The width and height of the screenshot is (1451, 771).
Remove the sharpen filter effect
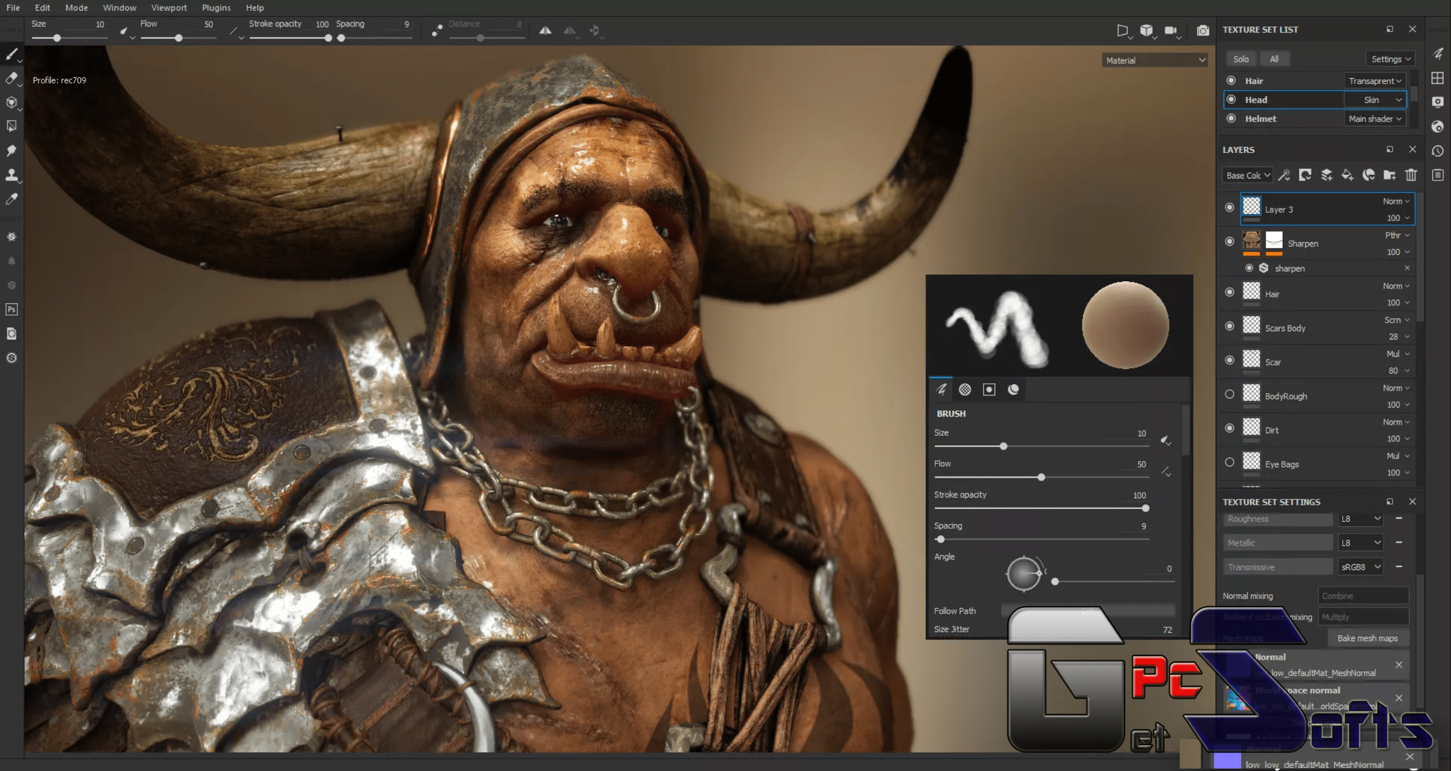click(1407, 268)
